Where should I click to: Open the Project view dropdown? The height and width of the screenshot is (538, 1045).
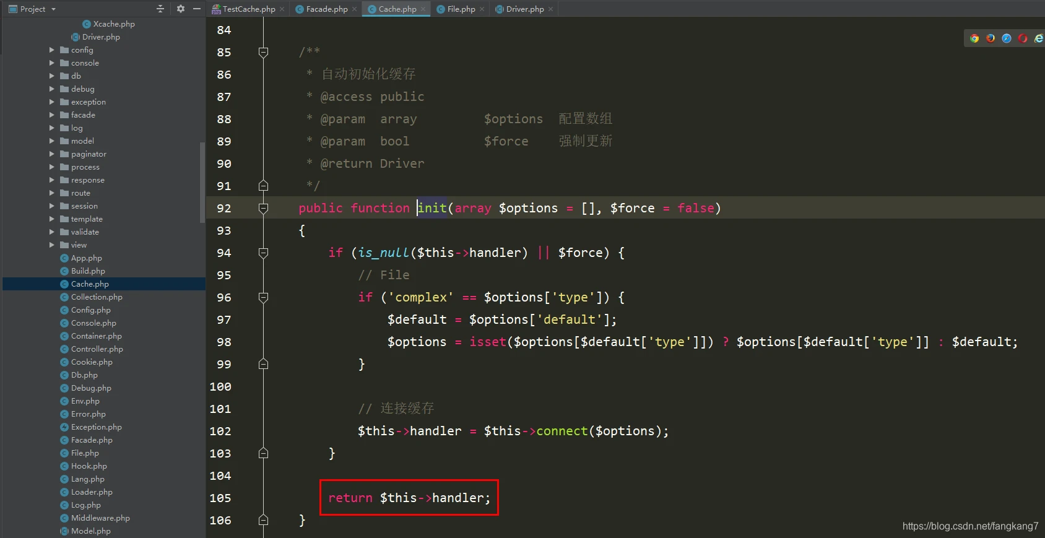click(x=53, y=9)
